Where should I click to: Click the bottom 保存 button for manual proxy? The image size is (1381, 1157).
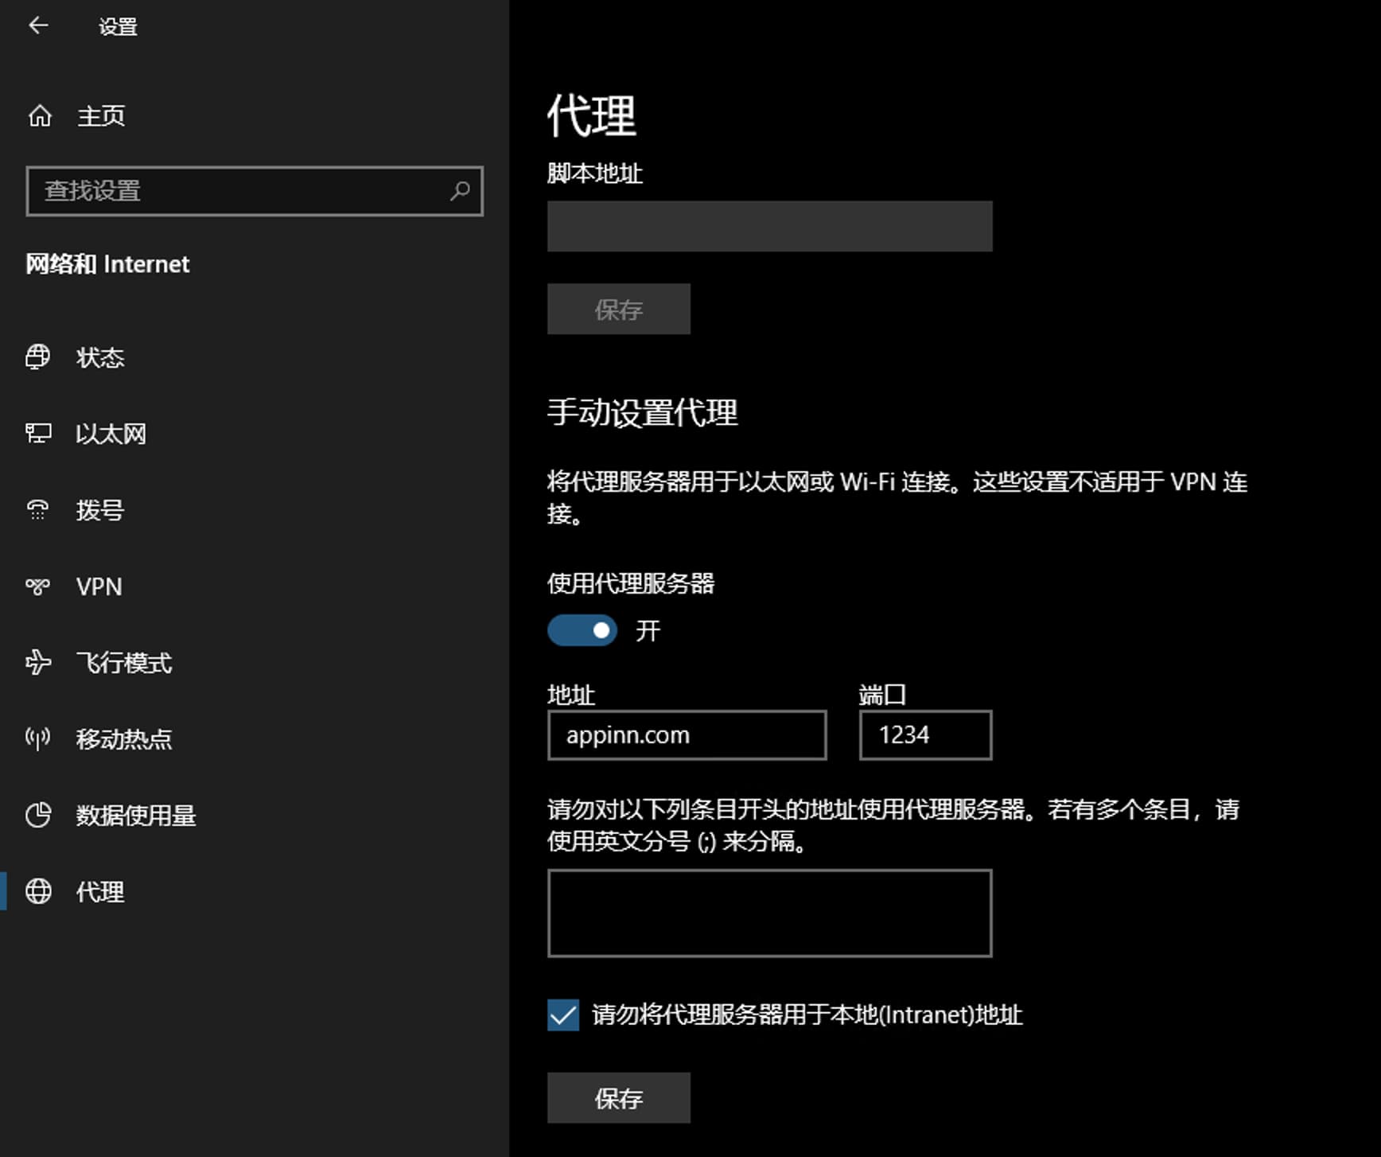tap(619, 1098)
